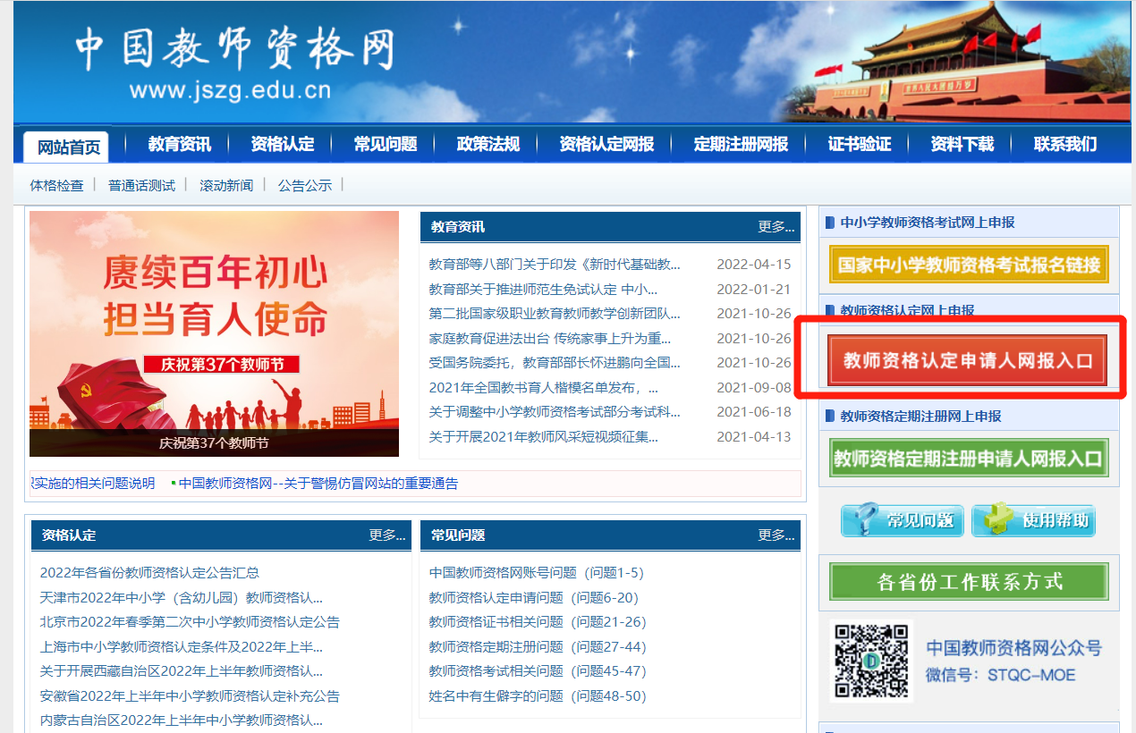The height and width of the screenshot is (733, 1136).
Task: Click 国家中小学教师资格考试报名链接 yellow button
Action: pyautogui.click(x=968, y=265)
